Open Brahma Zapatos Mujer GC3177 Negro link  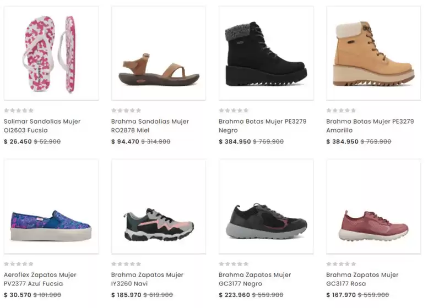[x=254, y=279]
